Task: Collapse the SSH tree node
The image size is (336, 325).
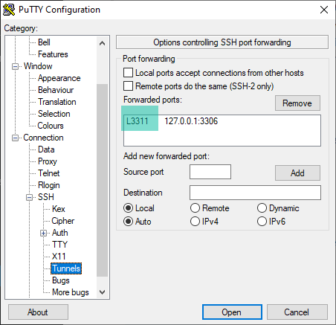Action: click(29, 197)
